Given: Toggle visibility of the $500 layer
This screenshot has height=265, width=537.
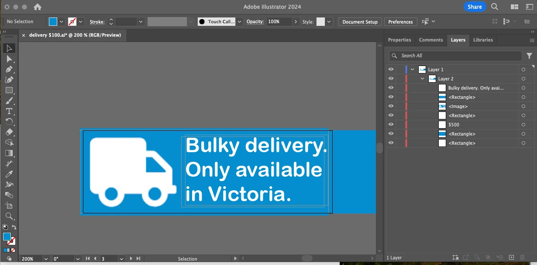Looking at the screenshot, I should point(391,125).
